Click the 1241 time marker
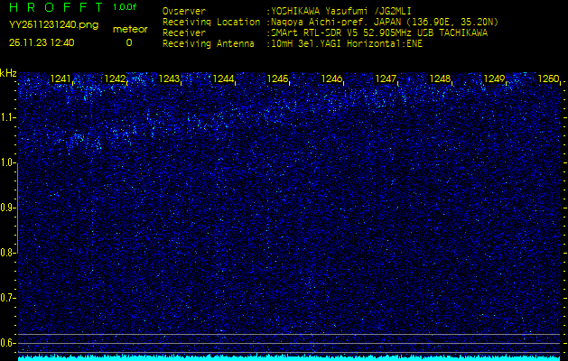The image size is (568, 361). (61, 79)
